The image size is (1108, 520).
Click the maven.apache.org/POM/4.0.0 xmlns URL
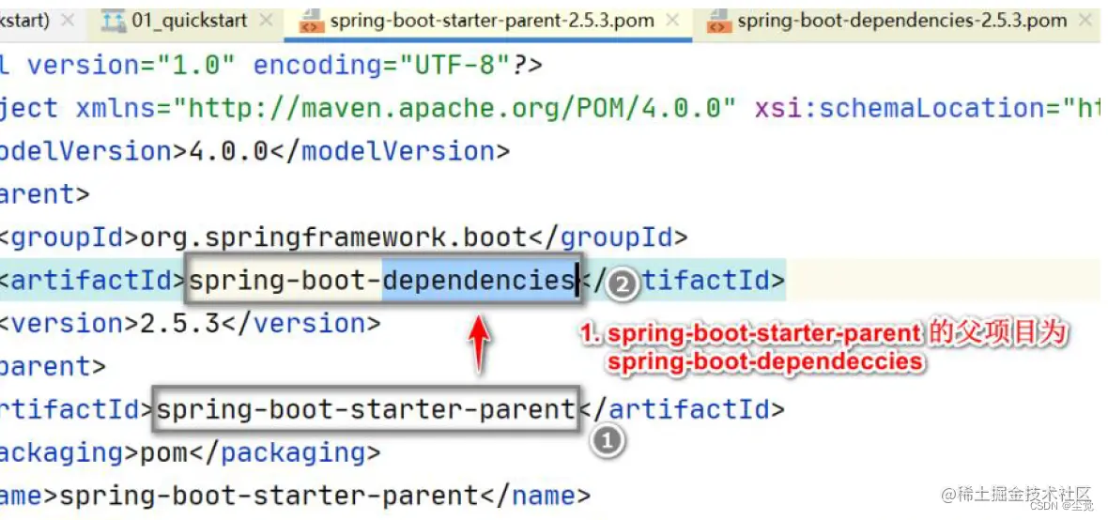coord(455,109)
